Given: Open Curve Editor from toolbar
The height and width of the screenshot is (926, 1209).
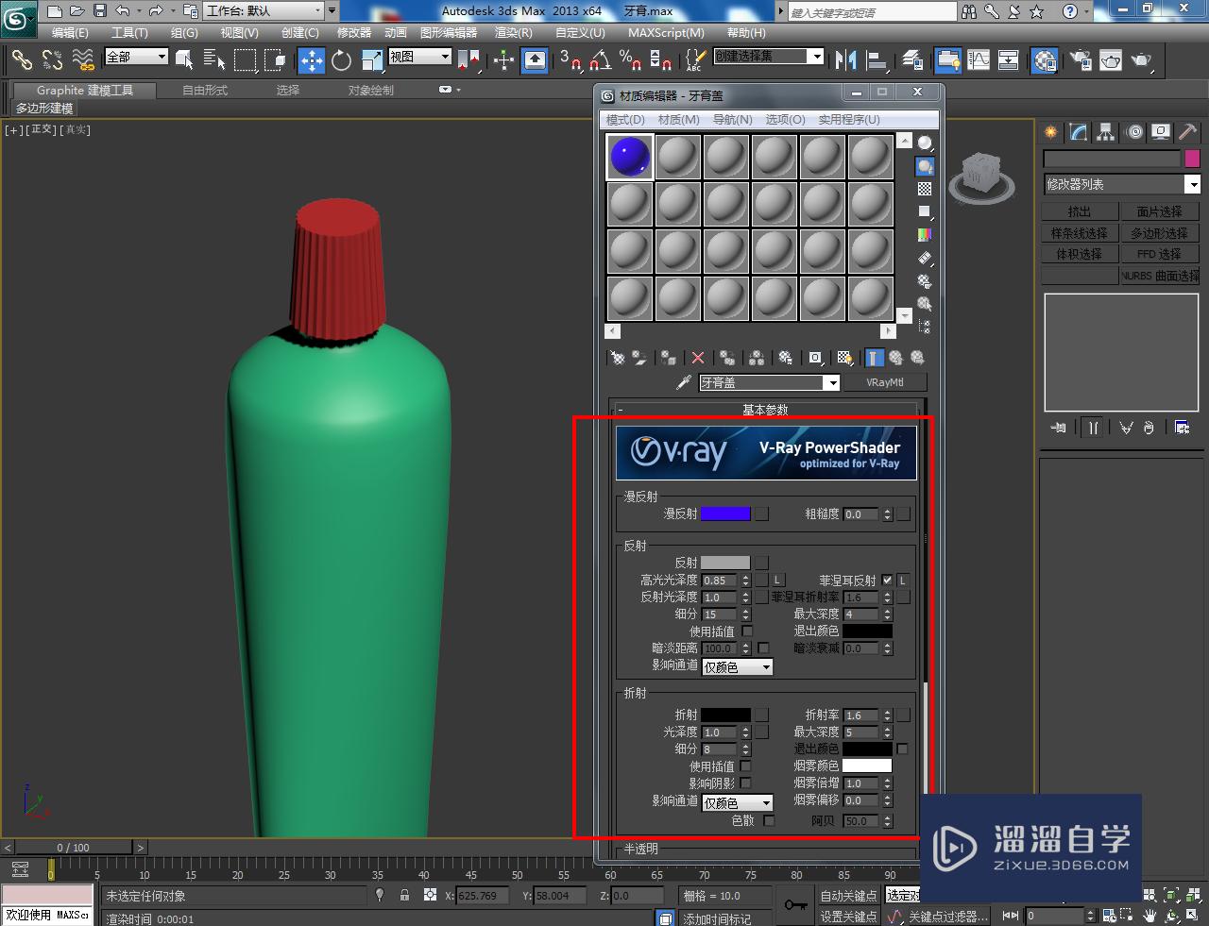Looking at the screenshot, I should tap(979, 60).
